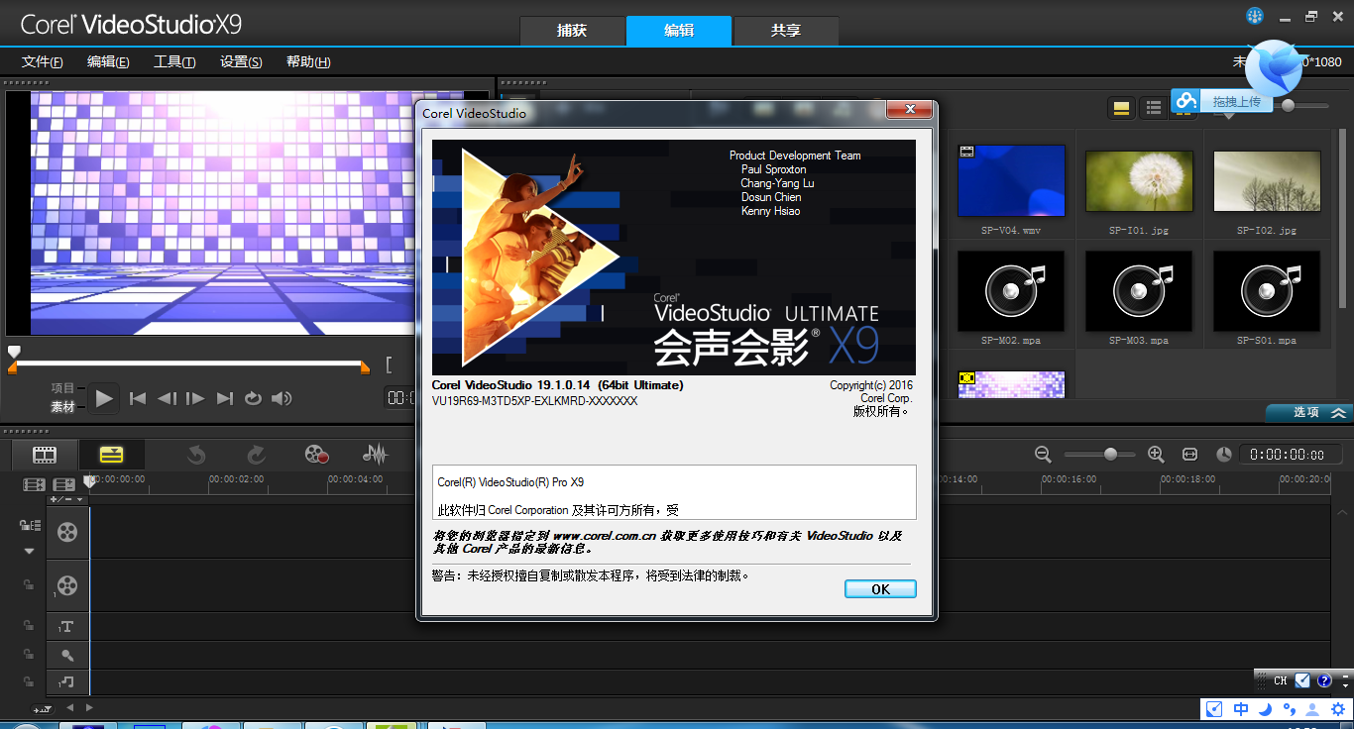Viewport: 1354px width, 729px height.
Task: Expand the ripple editing dropdown arrow
Action: pyautogui.click(x=29, y=551)
